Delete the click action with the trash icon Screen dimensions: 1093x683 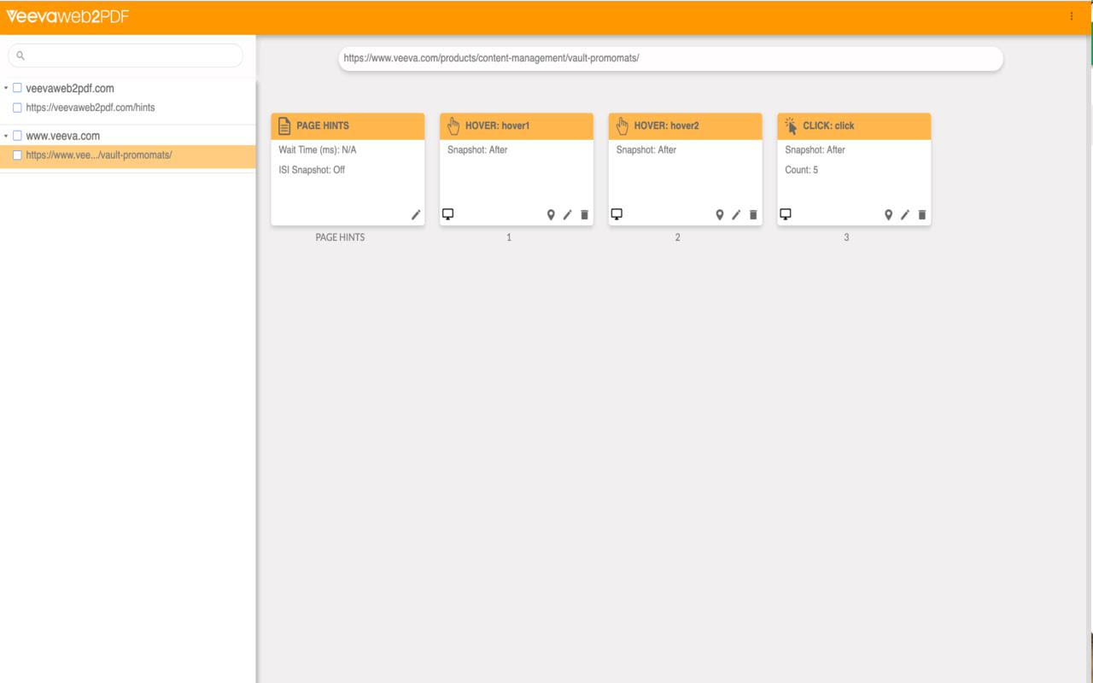pos(921,215)
